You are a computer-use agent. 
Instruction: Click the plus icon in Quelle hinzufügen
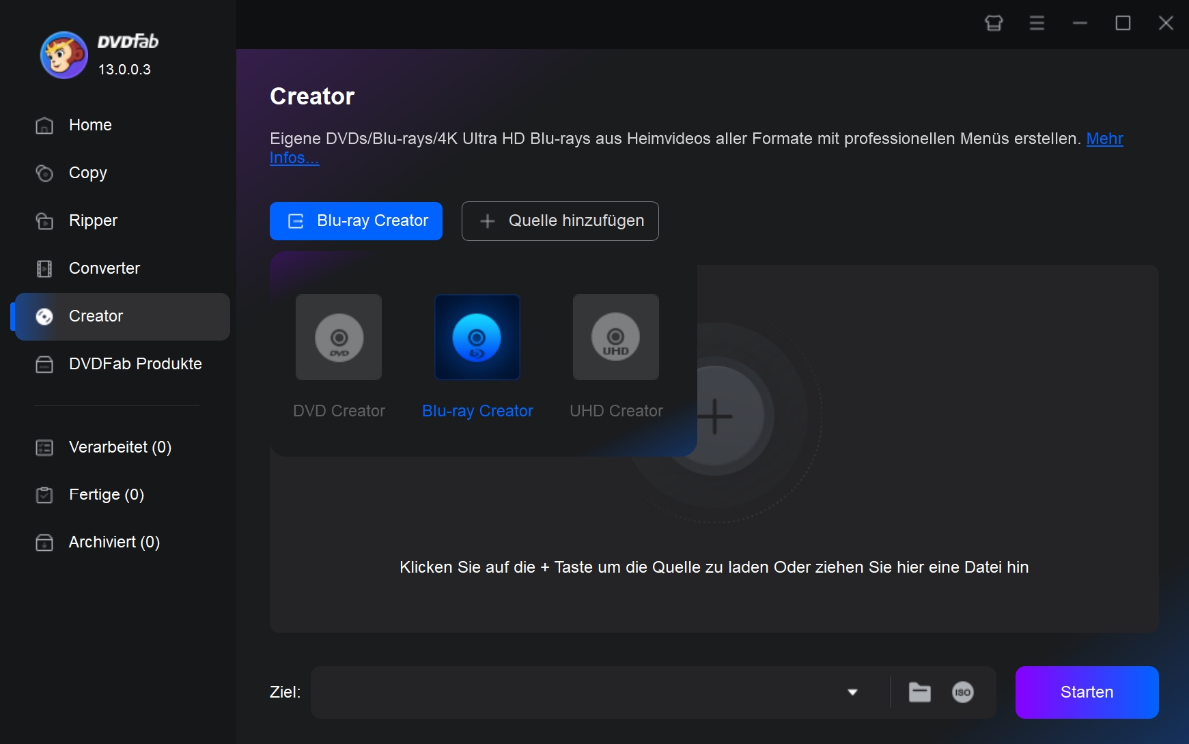coord(487,221)
